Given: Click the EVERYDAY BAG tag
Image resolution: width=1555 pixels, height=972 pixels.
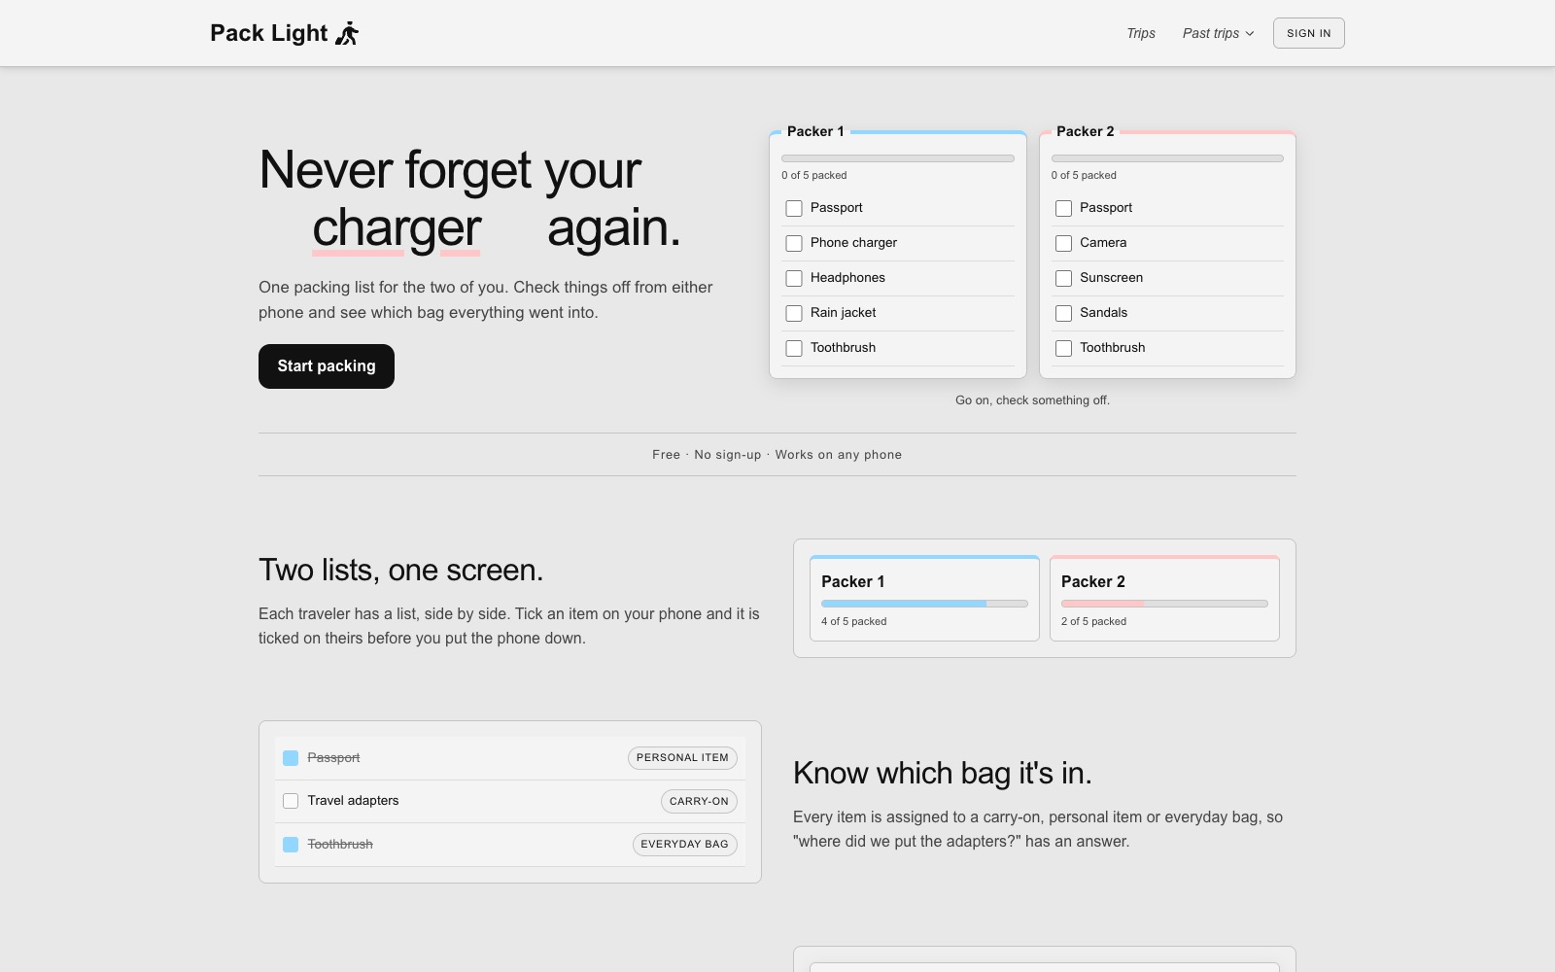Looking at the screenshot, I should coord(684,845).
